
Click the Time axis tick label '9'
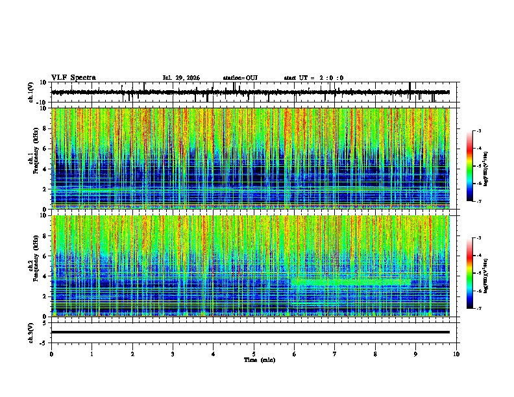tap(415, 354)
